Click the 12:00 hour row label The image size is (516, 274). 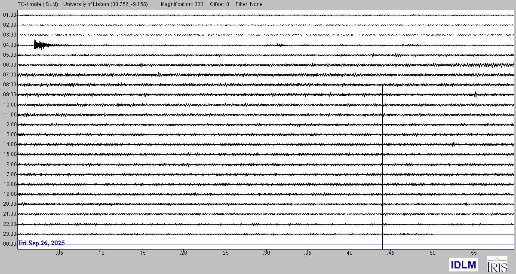pos(9,125)
